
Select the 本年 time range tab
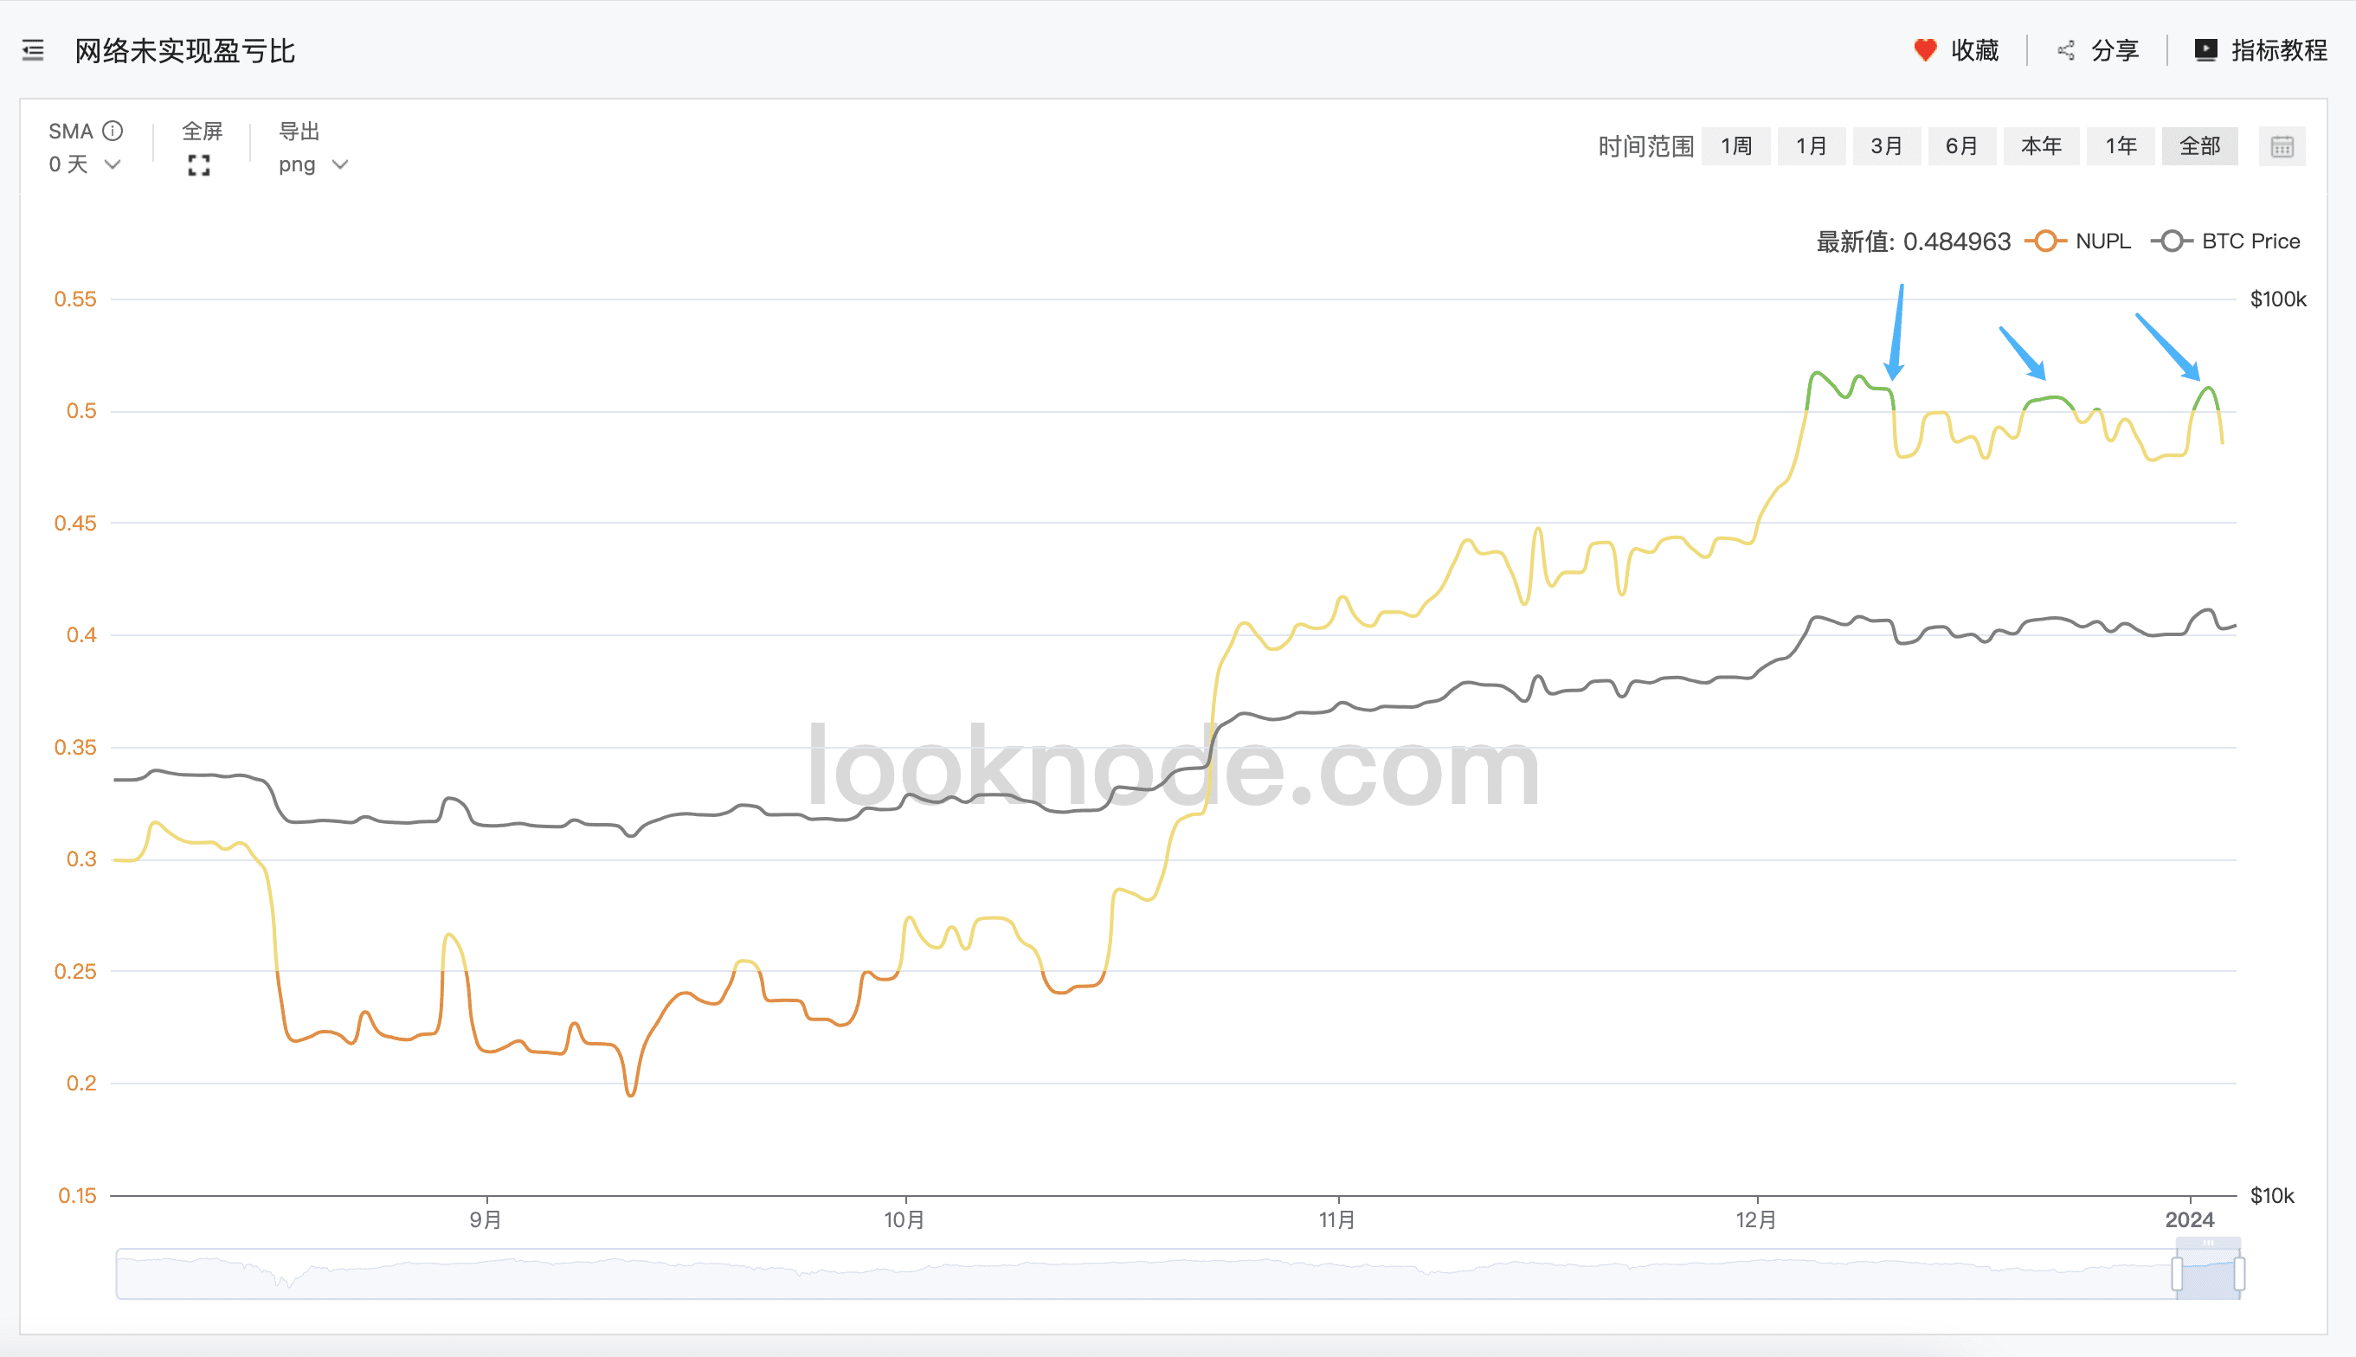tap(2042, 146)
